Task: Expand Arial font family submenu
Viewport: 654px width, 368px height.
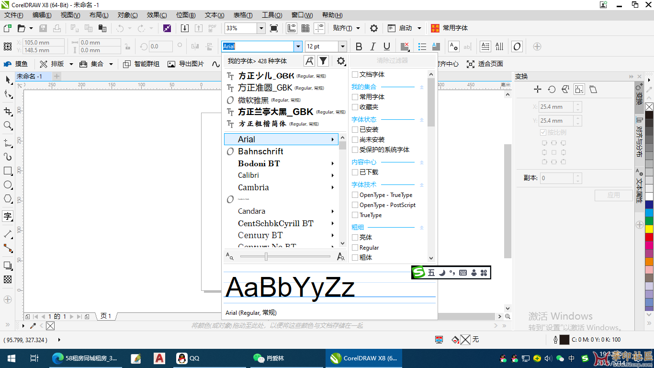Action: 332,139
